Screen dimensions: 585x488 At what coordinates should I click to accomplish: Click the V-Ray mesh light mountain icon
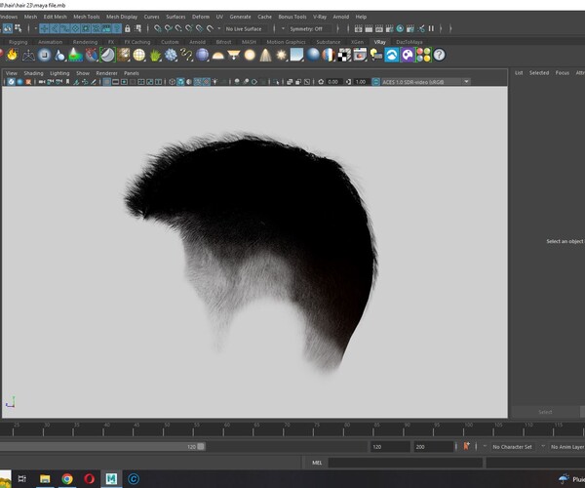click(x=76, y=56)
